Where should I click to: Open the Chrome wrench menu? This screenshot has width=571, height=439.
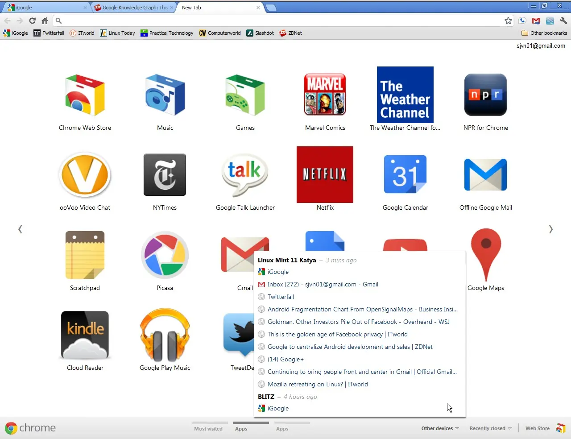click(x=563, y=21)
